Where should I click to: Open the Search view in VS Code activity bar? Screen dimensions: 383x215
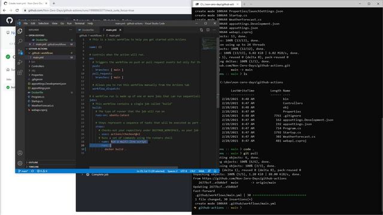click(x=20, y=41)
